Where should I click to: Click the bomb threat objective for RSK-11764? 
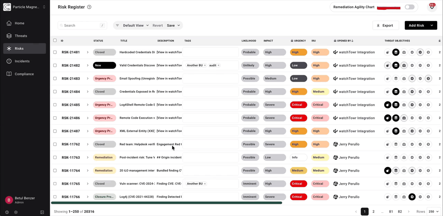pos(388,171)
